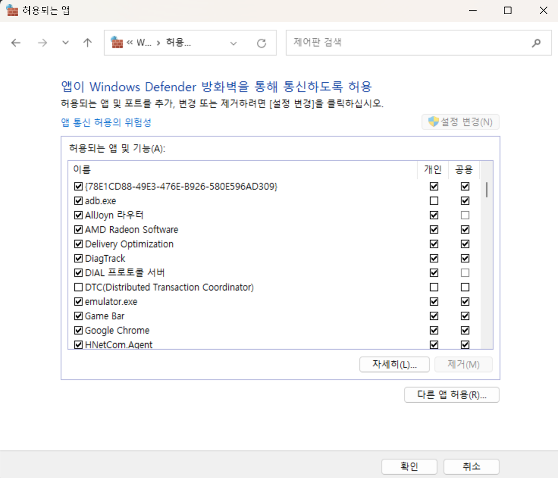Focus the 제어판 검색 search field
The width and height of the screenshot is (558, 478).
418,42
